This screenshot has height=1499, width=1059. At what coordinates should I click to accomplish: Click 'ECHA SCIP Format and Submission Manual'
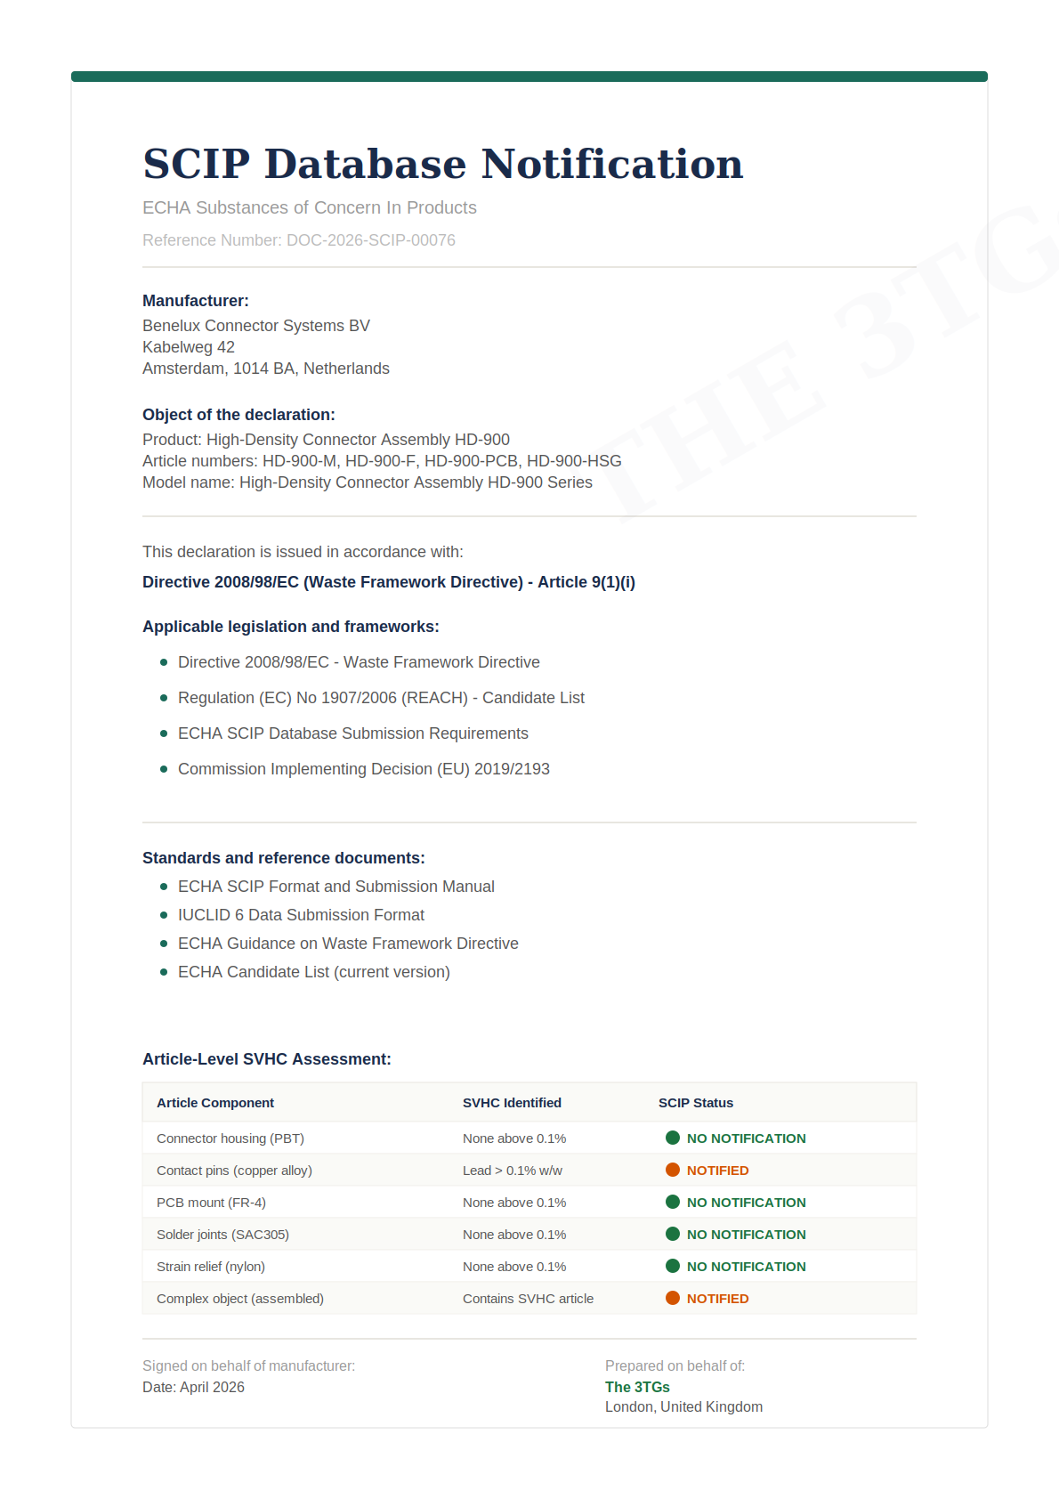[336, 887]
